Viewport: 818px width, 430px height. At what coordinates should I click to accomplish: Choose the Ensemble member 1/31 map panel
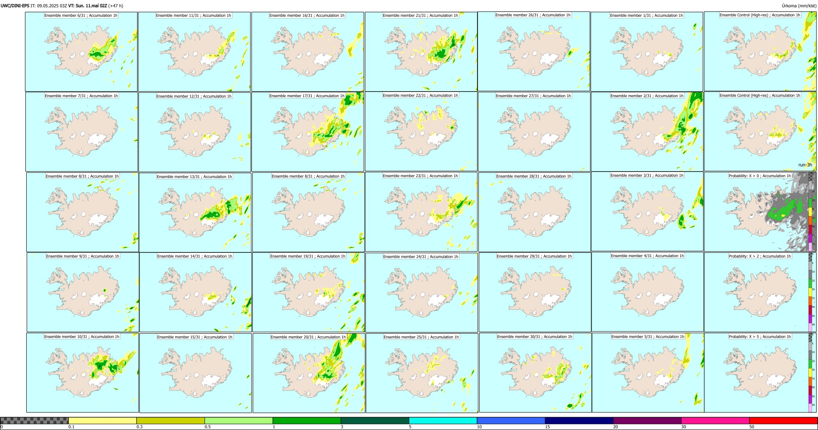[x=647, y=52]
